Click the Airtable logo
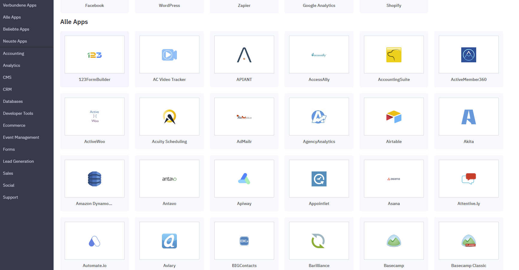This screenshot has width=519, height=270. click(x=394, y=117)
